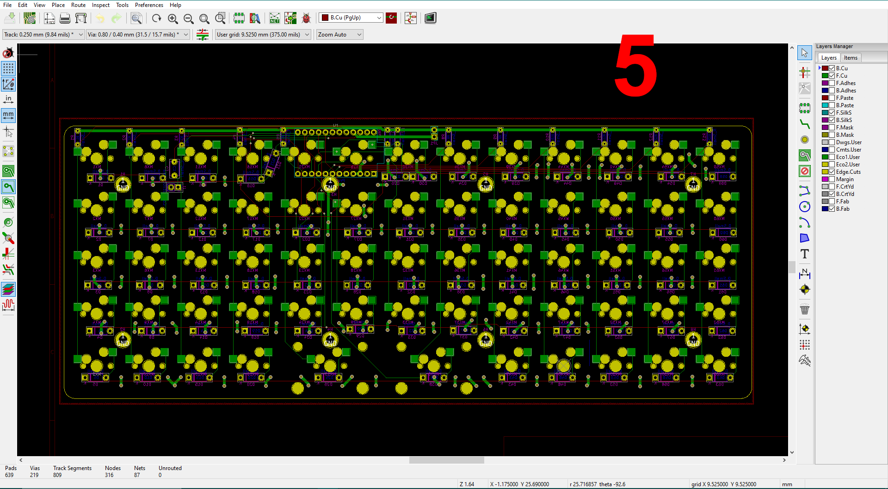
Task: Click the horizontal canvas scrollbar
Action: coord(446,460)
